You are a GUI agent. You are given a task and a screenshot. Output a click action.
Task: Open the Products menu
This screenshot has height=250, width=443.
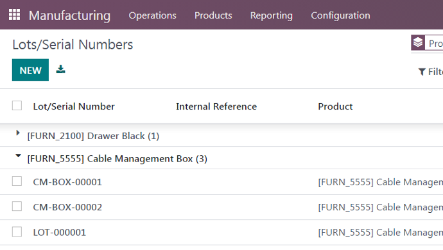(213, 15)
